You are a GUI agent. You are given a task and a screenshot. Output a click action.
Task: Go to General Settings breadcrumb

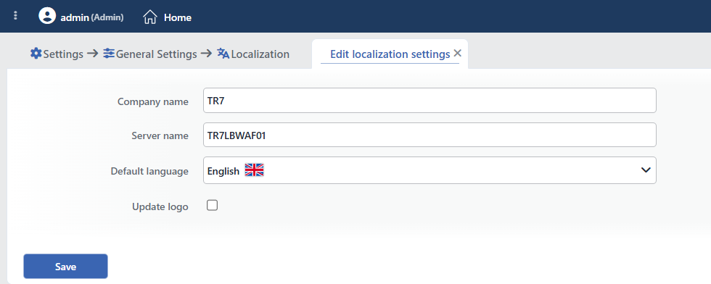tap(157, 54)
